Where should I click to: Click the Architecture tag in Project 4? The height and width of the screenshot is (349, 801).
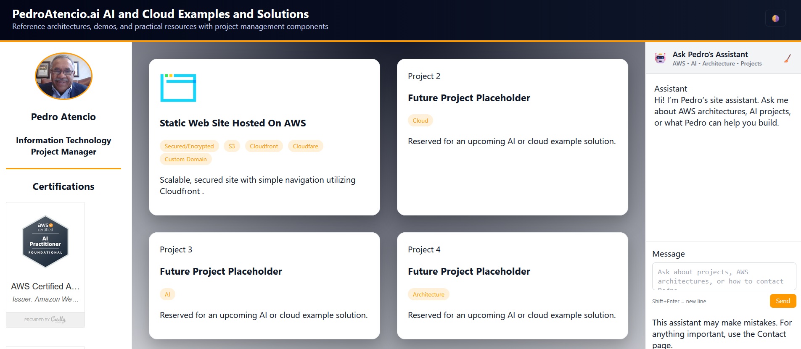point(428,294)
